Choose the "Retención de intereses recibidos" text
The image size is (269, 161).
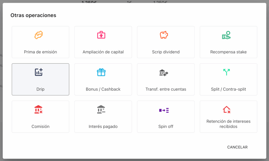(229, 124)
